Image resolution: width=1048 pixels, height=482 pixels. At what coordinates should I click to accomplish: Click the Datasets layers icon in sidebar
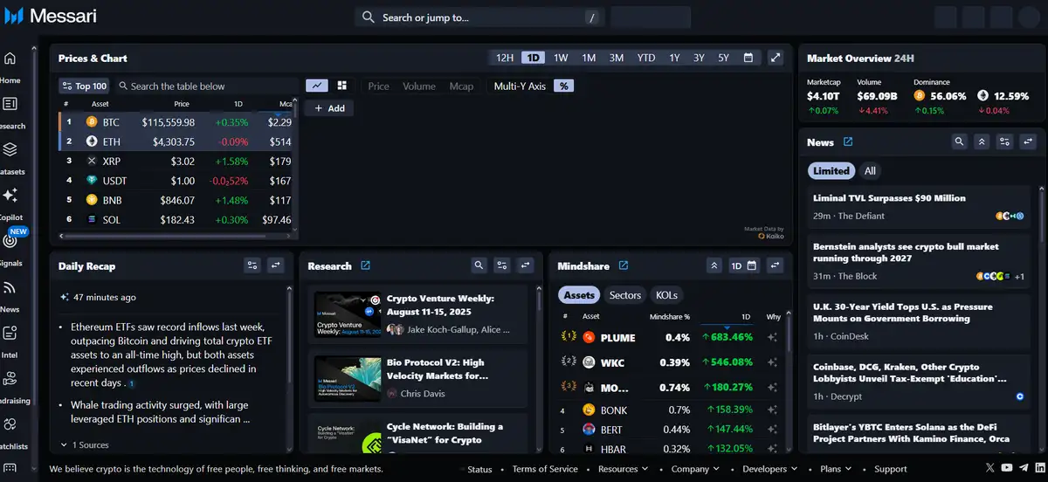[x=10, y=150]
